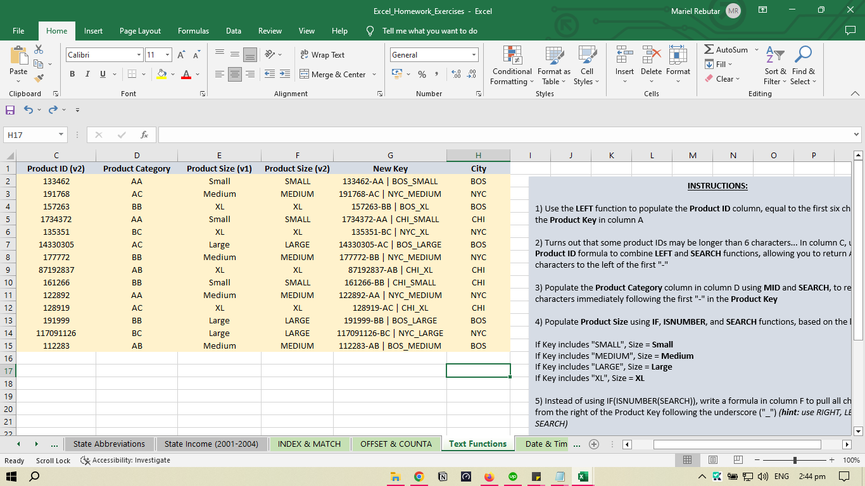Screen dimensions: 865x486
Task: Click Decrease Decimal icon
Action: click(x=471, y=74)
